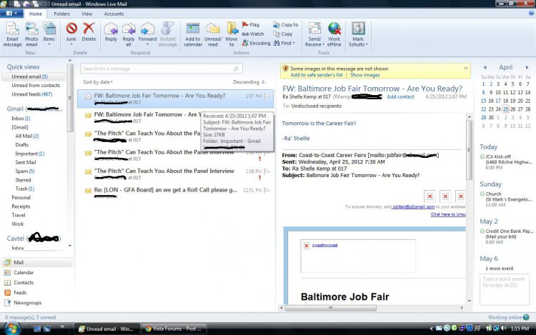Toggle Unread/read status
Viewport: 536px width, 335px height.
[x=213, y=34]
